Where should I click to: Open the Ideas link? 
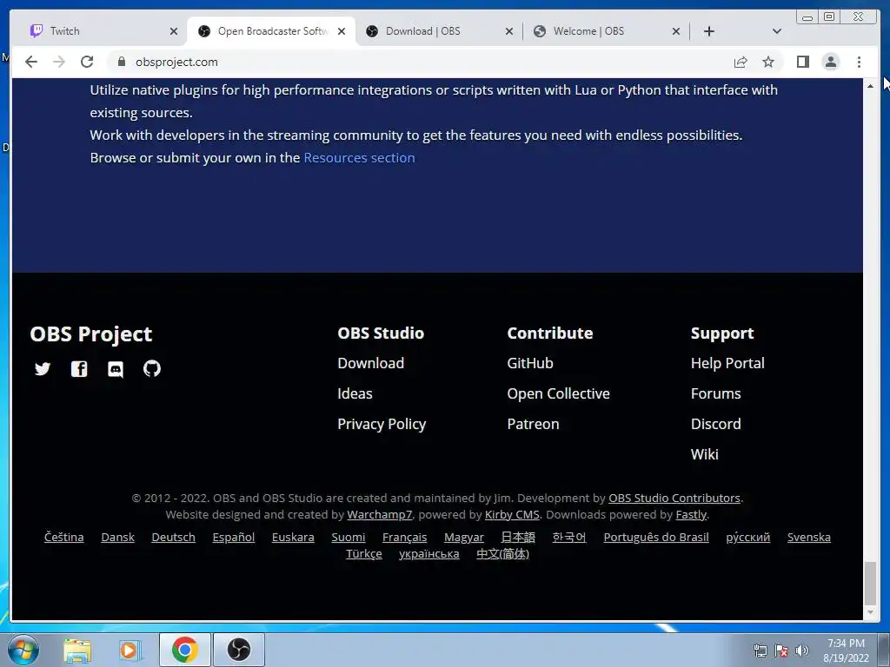pos(355,393)
